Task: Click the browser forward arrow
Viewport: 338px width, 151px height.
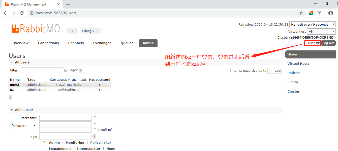Action: pos(14,13)
